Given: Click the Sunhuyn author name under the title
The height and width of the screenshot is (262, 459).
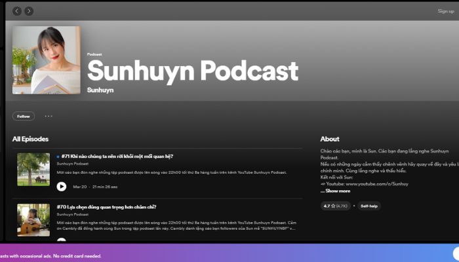Looking at the screenshot, I should (100, 90).
